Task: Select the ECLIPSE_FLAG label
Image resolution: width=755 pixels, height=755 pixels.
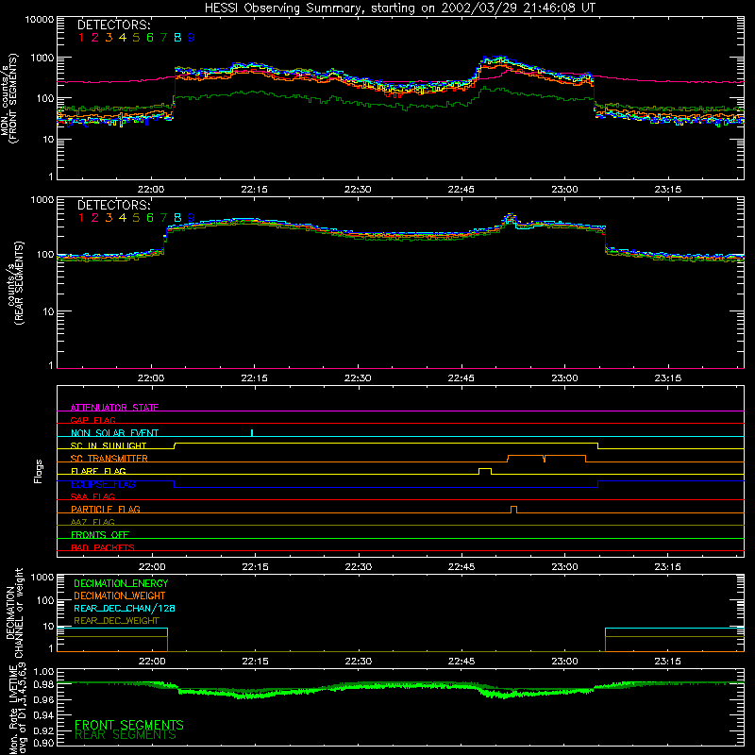Action: [x=103, y=484]
